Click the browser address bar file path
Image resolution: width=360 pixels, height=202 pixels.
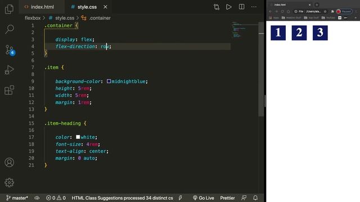click(x=314, y=11)
